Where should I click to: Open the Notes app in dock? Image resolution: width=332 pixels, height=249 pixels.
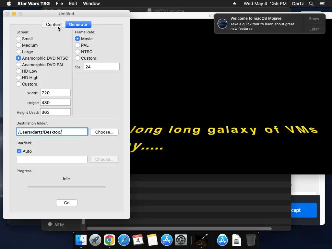(152, 240)
